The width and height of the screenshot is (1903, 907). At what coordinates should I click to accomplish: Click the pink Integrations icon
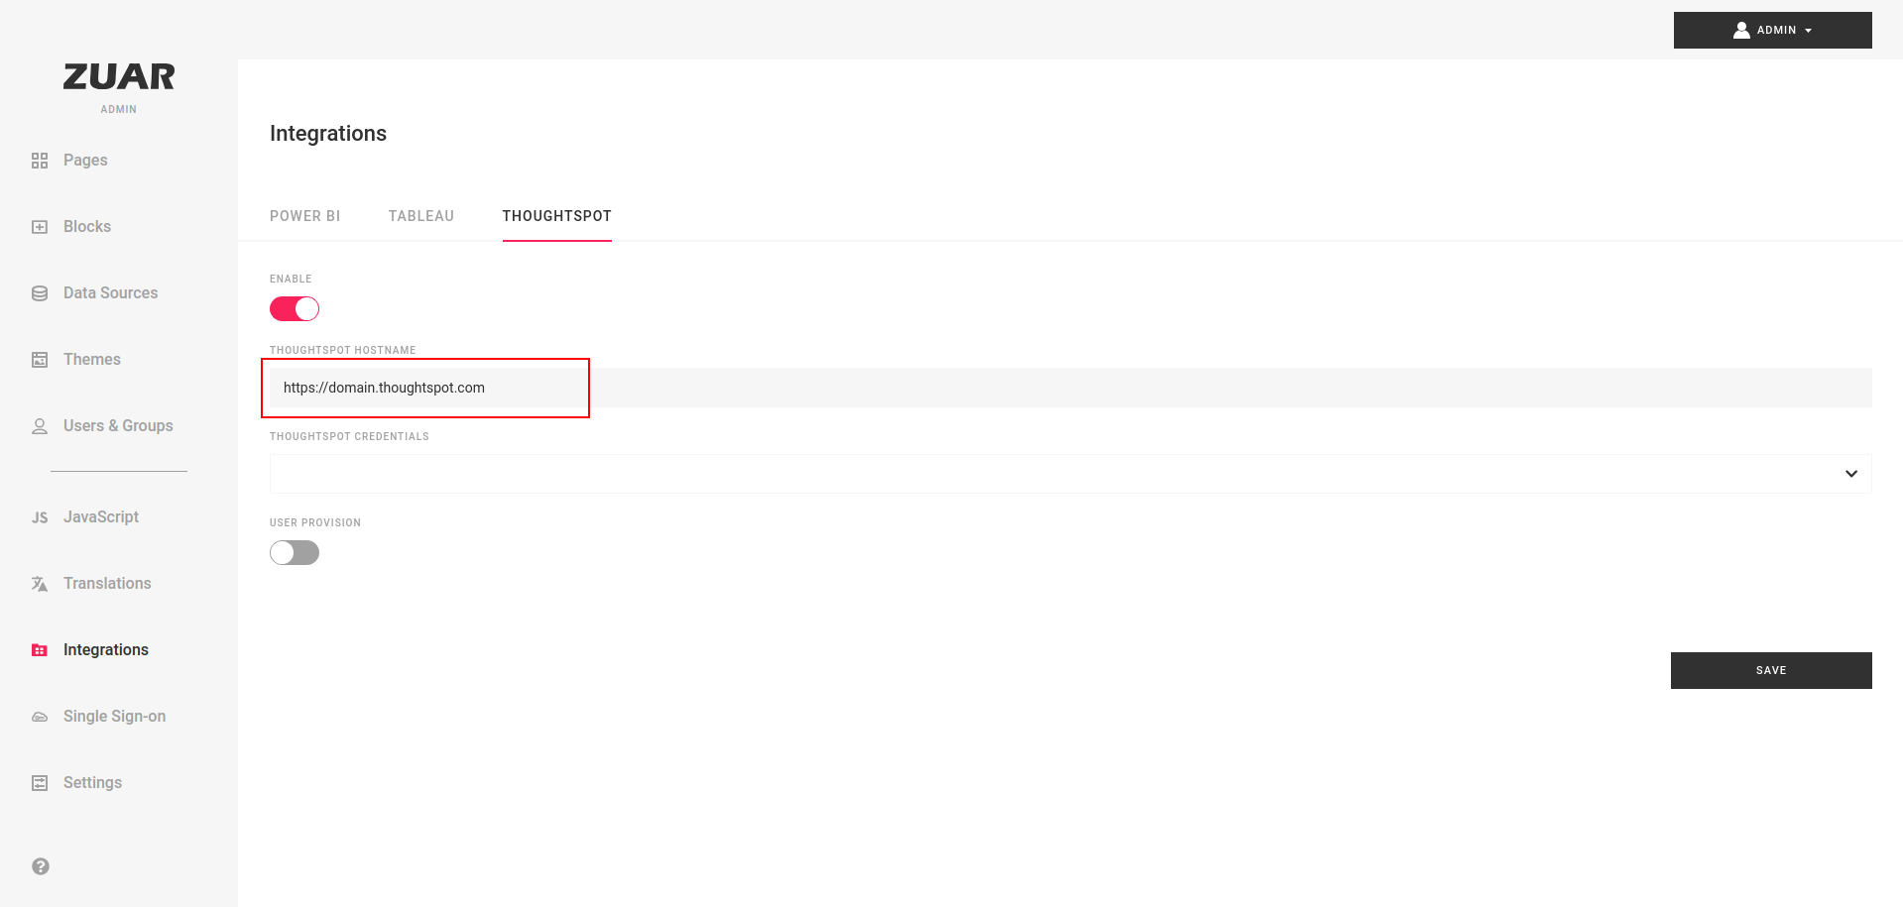click(x=40, y=650)
